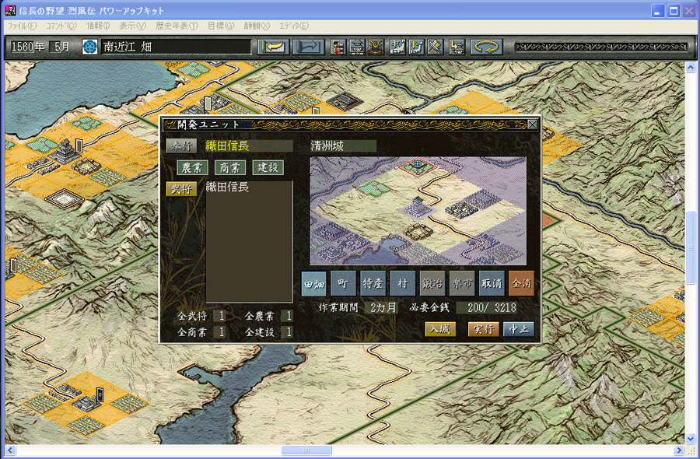The height and width of the screenshot is (459, 700).
Task: Click the 5月 month display
Action: click(60, 47)
